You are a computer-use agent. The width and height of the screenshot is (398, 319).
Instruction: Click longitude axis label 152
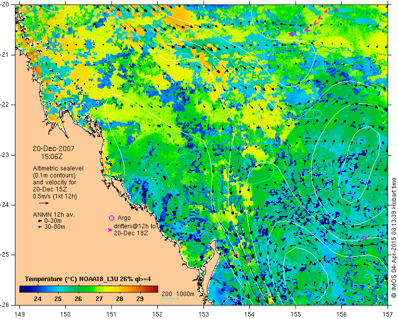(157, 315)
